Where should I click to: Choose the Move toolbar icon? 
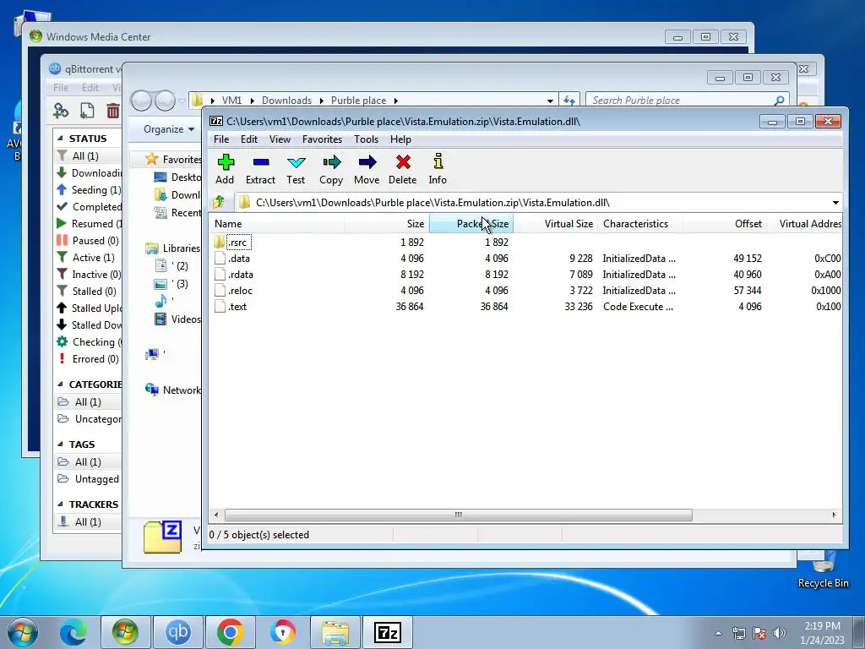(x=367, y=162)
